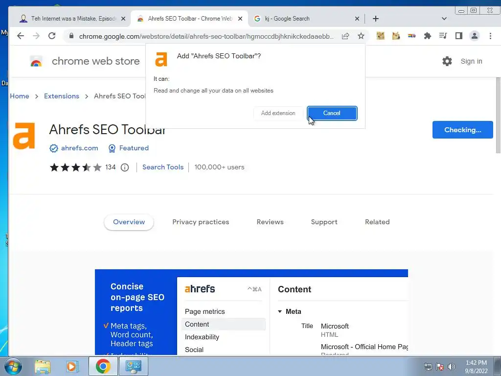The width and height of the screenshot is (501, 376).
Task: Open the Reviews tab
Action: [x=270, y=222]
